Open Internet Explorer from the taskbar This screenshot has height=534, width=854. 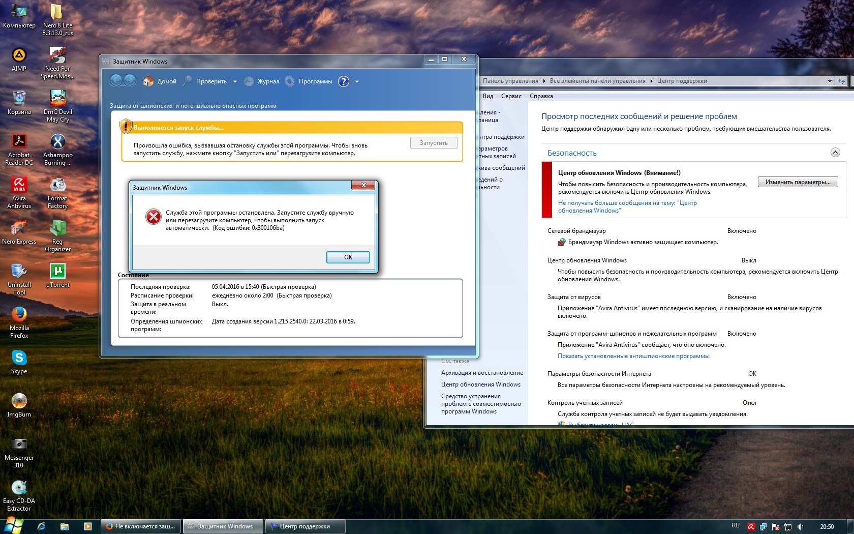41,526
